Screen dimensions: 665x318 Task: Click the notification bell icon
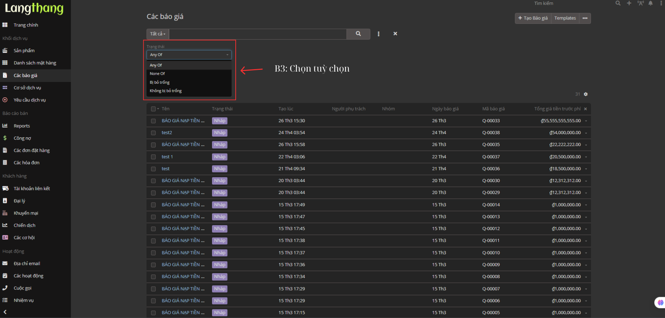(650, 3)
